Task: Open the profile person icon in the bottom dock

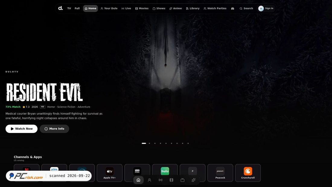Action: point(149,180)
